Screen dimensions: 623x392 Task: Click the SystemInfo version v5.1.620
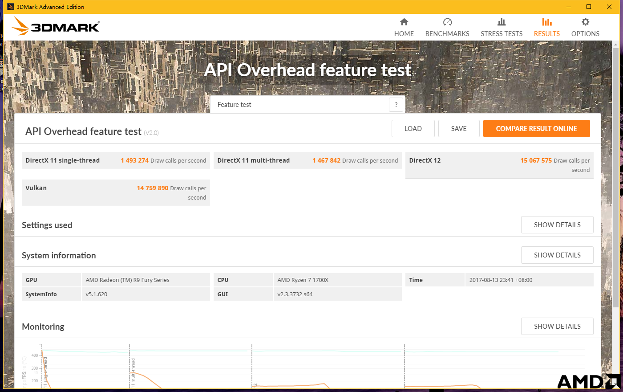(x=97, y=294)
